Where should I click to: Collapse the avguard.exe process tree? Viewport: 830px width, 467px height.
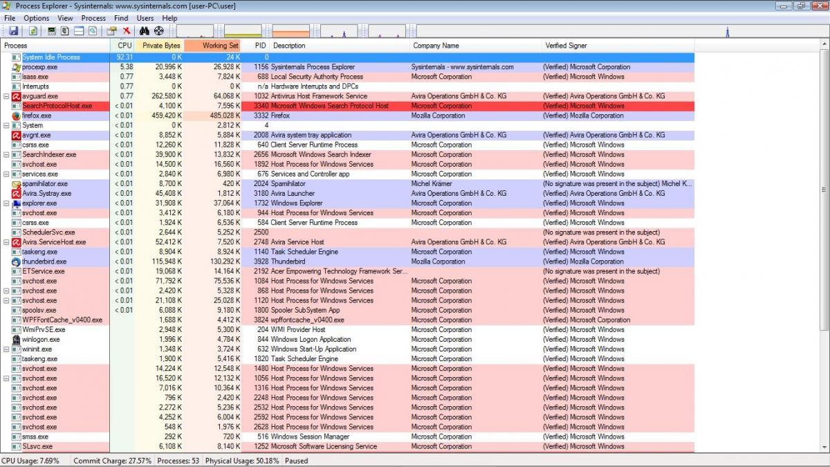6,96
